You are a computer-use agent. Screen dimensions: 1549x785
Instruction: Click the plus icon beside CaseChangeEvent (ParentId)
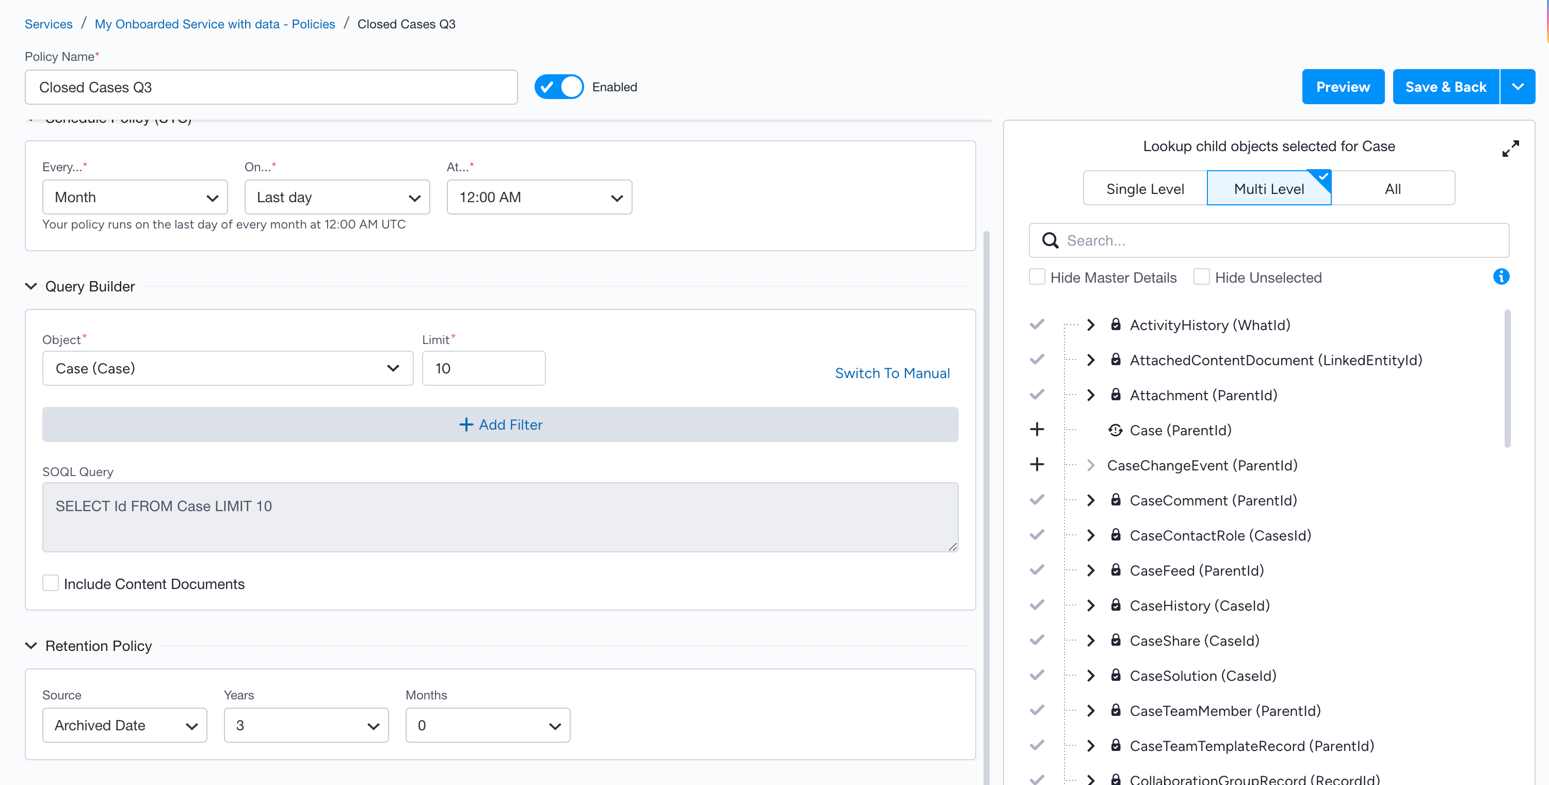click(1037, 464)
